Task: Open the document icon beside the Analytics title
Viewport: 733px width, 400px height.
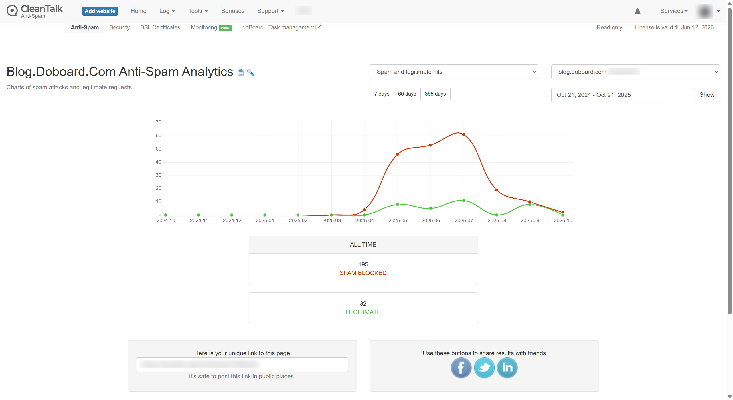Action: click(x=240, y=73)
